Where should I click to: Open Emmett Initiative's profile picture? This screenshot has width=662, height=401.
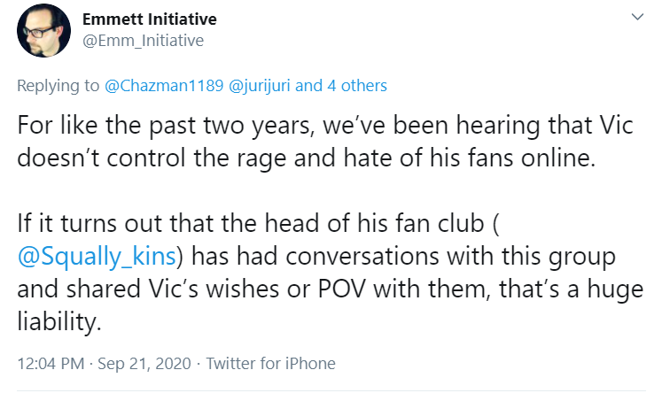(44, 30)
